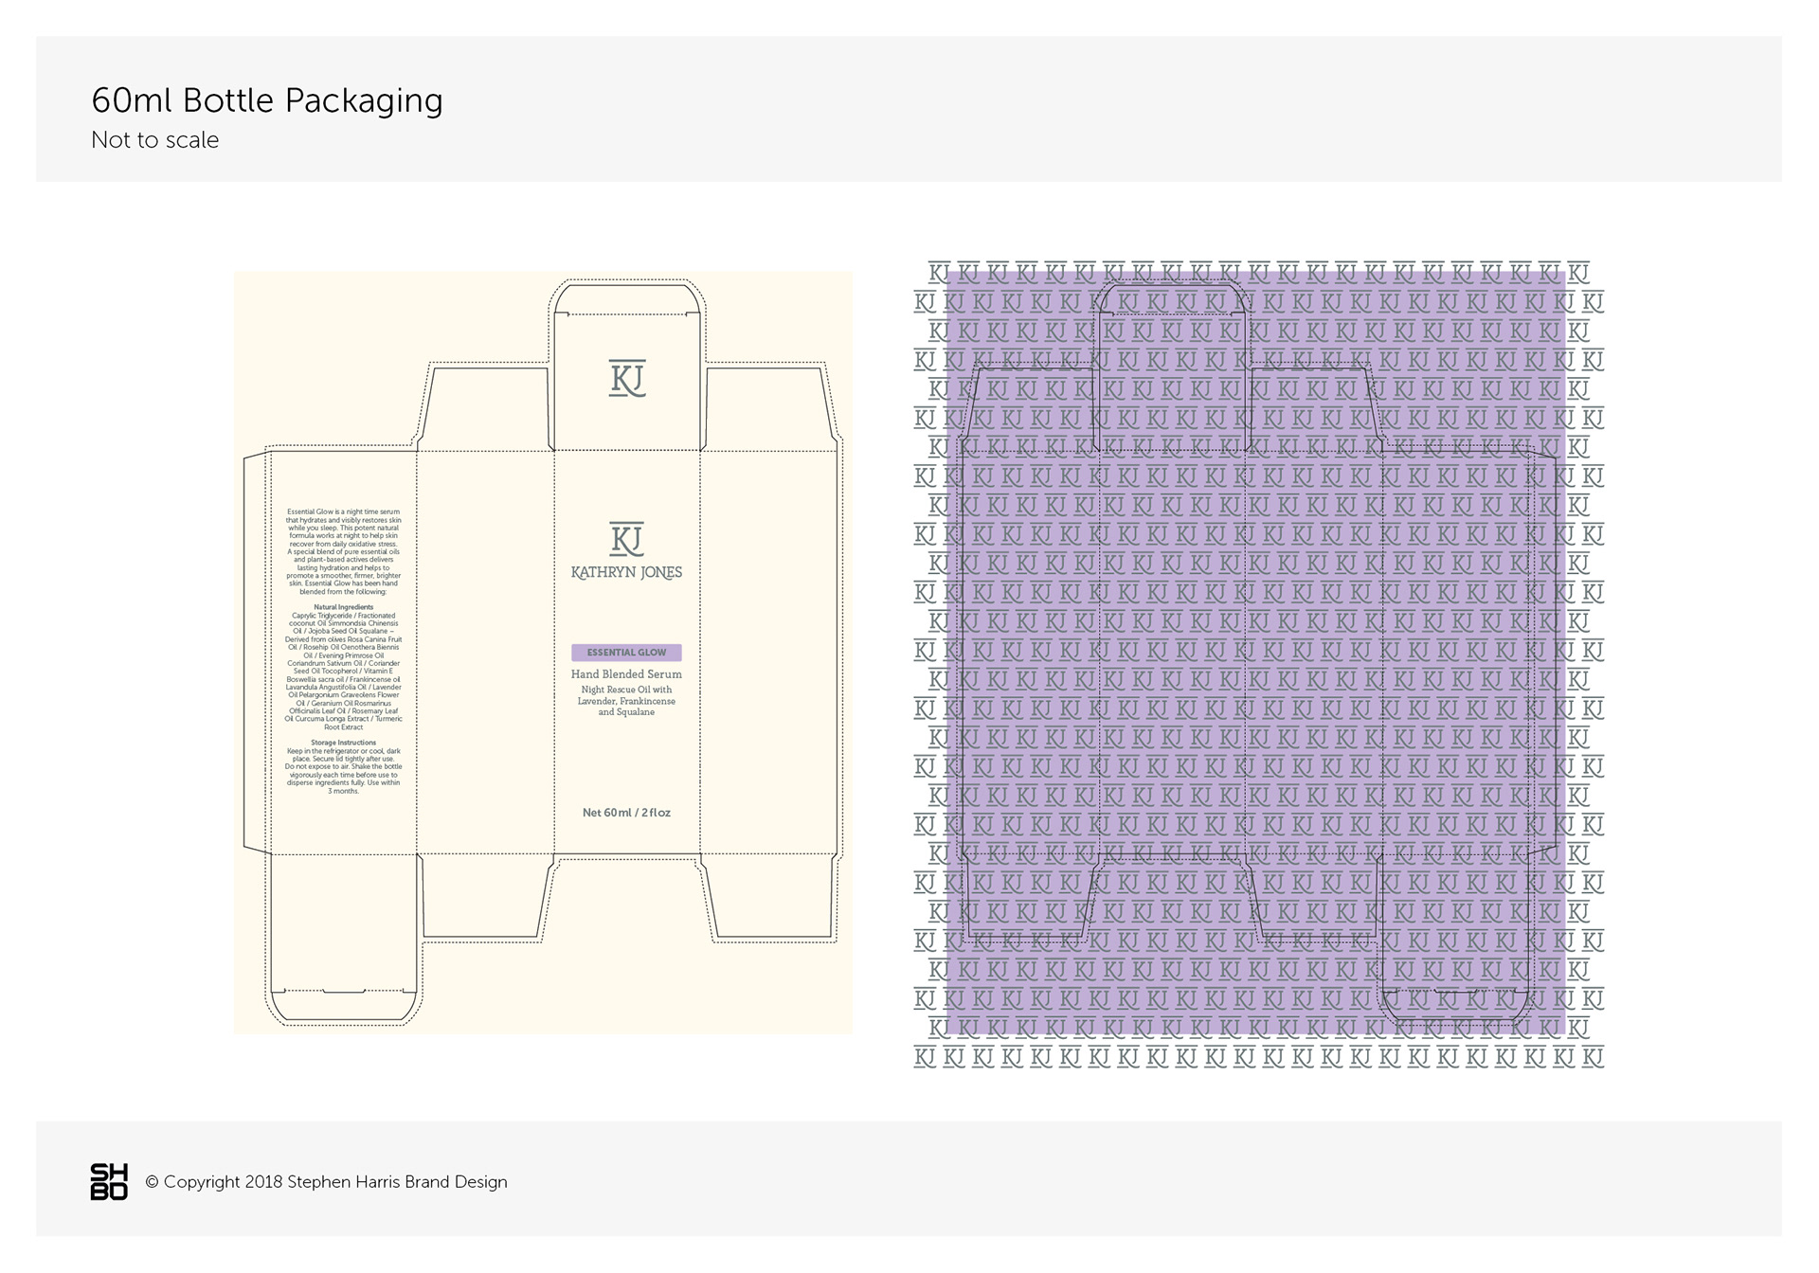Click the Night Rescue Oil description text
The height and width of the screenshot is (1273, 1819).
pyautogui.click(x=626, y=701)
